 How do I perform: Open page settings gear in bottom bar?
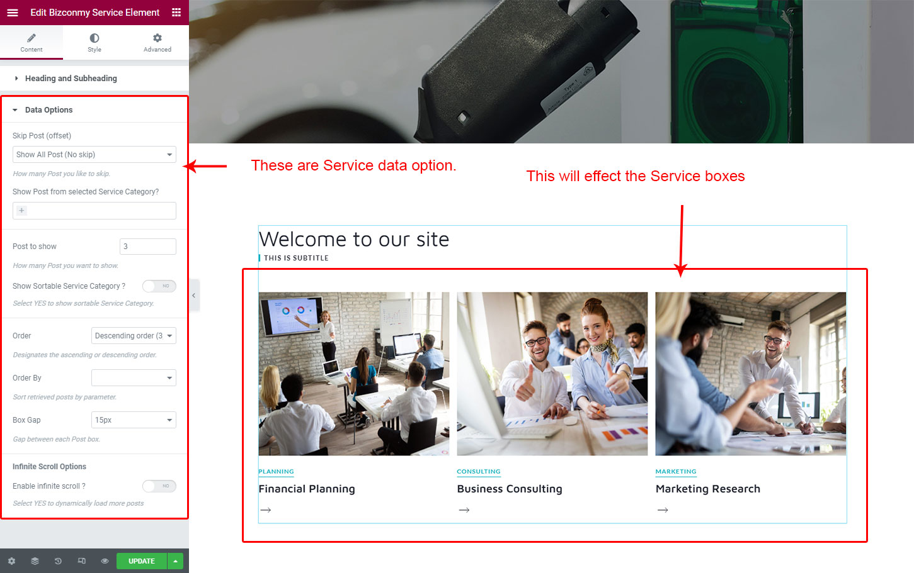(x=11, y=561)
